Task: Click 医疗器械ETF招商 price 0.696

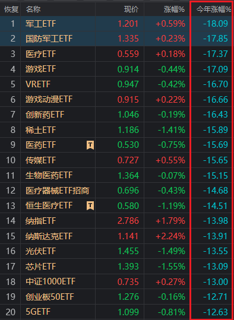Action: pyautogui.click(x=128, y=191)
